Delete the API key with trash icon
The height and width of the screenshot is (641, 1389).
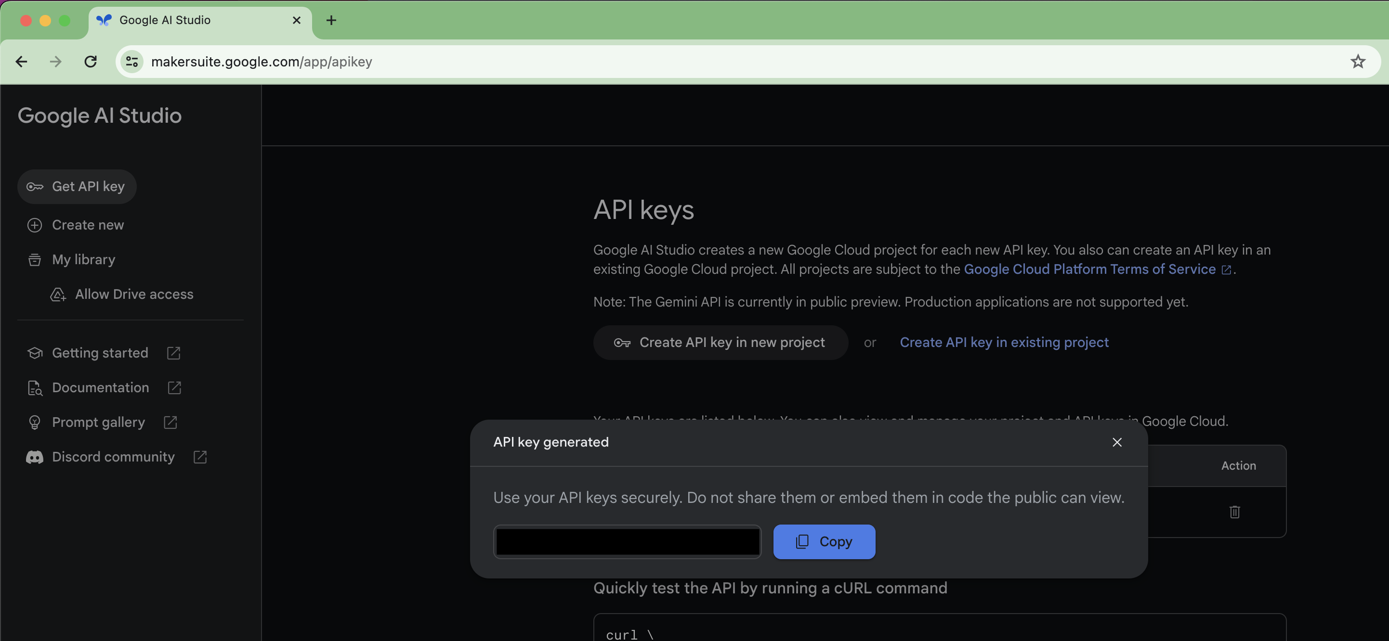point(1234,512)
